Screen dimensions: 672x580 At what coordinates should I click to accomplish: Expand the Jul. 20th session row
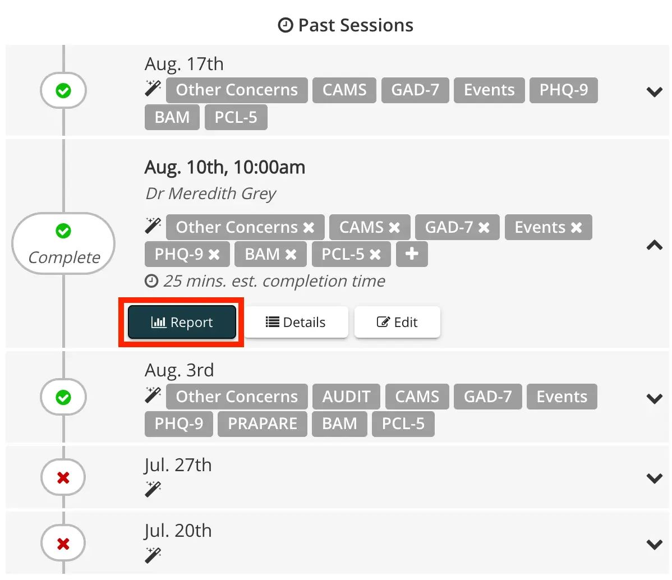click(x=654, y=544)
